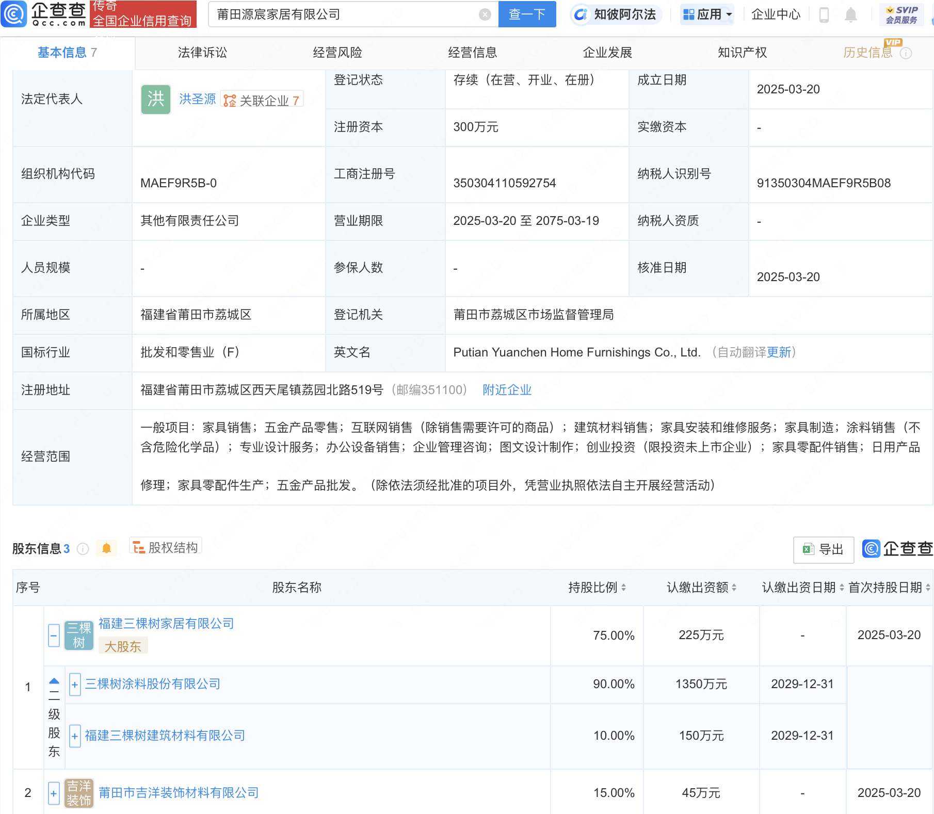934x814 pixels.
Task: Open the 知彼阿尔法 assistant
Action: [616, 14]
